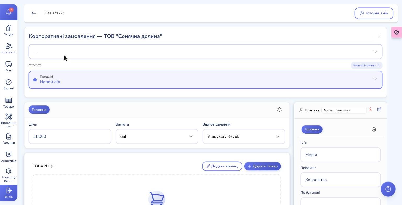
Task: Click the contact person icon
Action: (301, 110)
